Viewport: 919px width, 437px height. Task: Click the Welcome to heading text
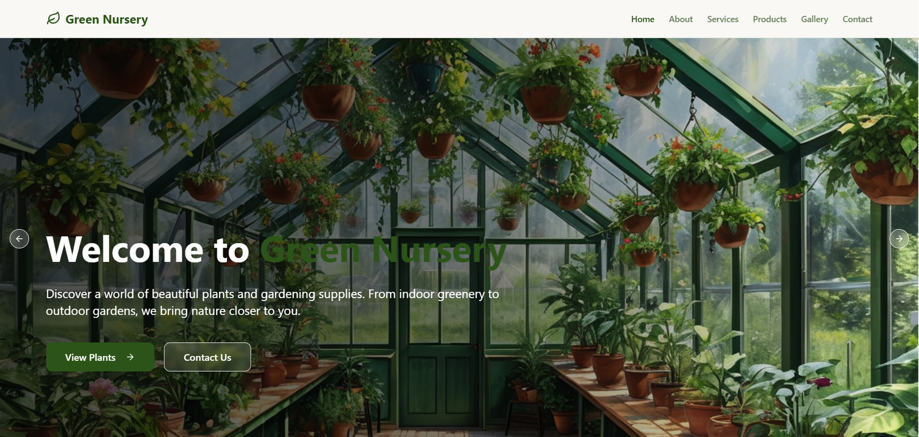[148, 249]
